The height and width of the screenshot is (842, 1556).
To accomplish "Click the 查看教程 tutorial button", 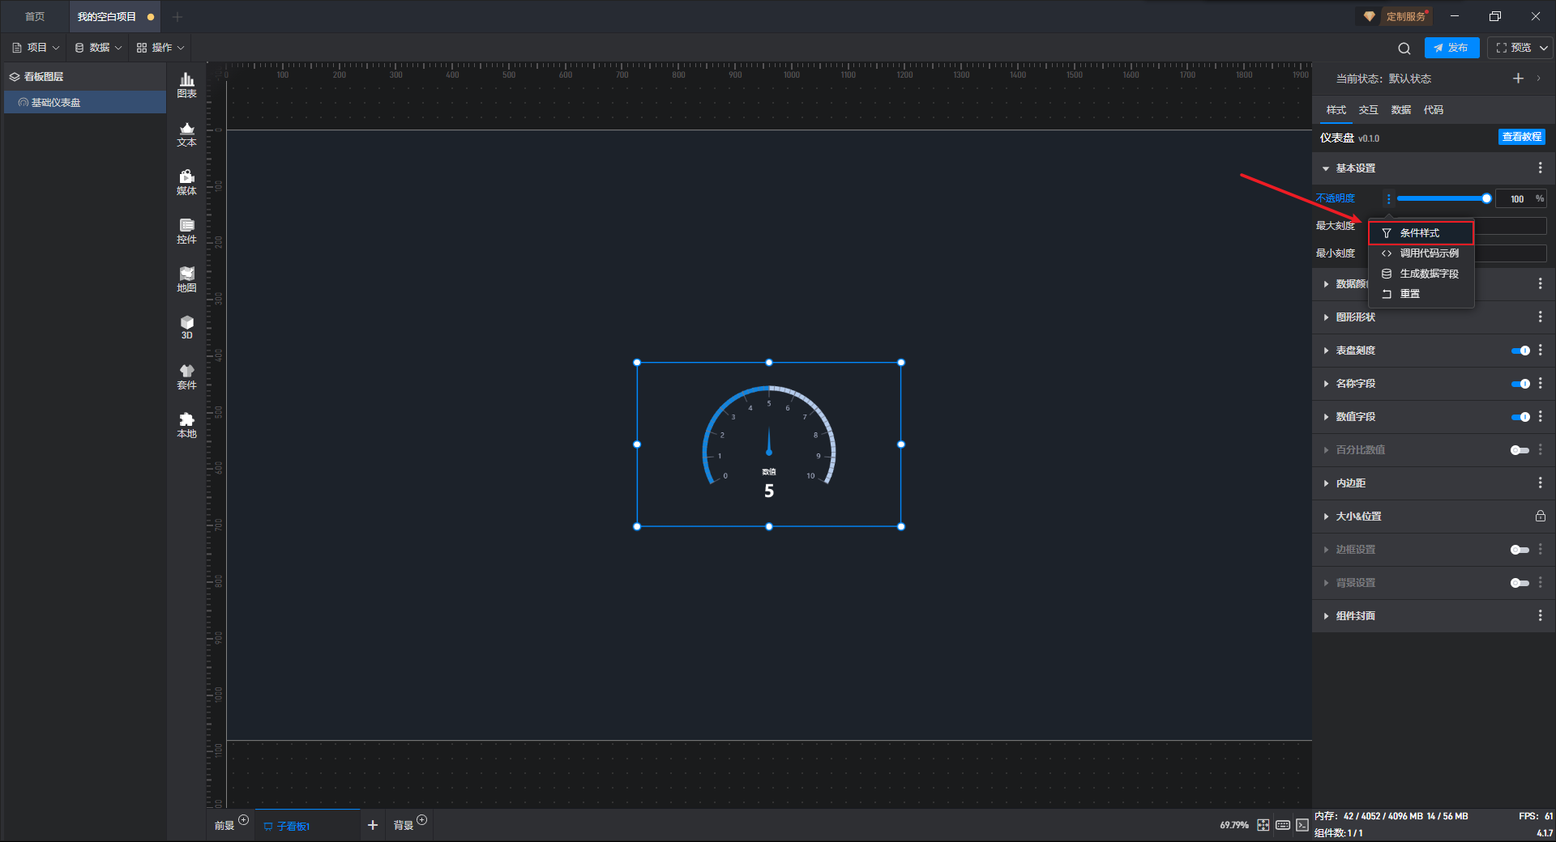I will pyautogui.click(x=1521, y=137).
